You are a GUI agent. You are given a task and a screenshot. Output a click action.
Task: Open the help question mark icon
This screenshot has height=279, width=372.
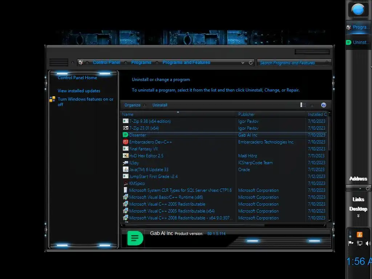coord(324,105)
